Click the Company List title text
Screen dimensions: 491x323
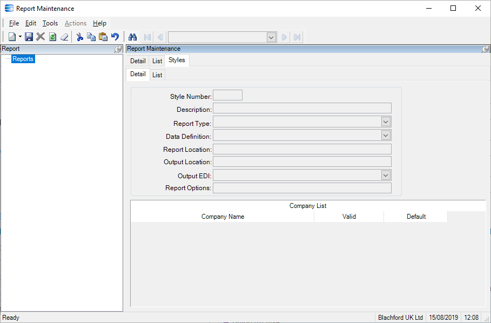click(x=308, y=206)
